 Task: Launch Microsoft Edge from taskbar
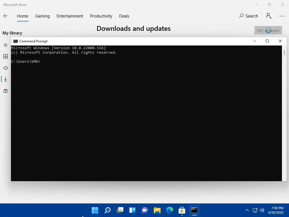point(170,210)
